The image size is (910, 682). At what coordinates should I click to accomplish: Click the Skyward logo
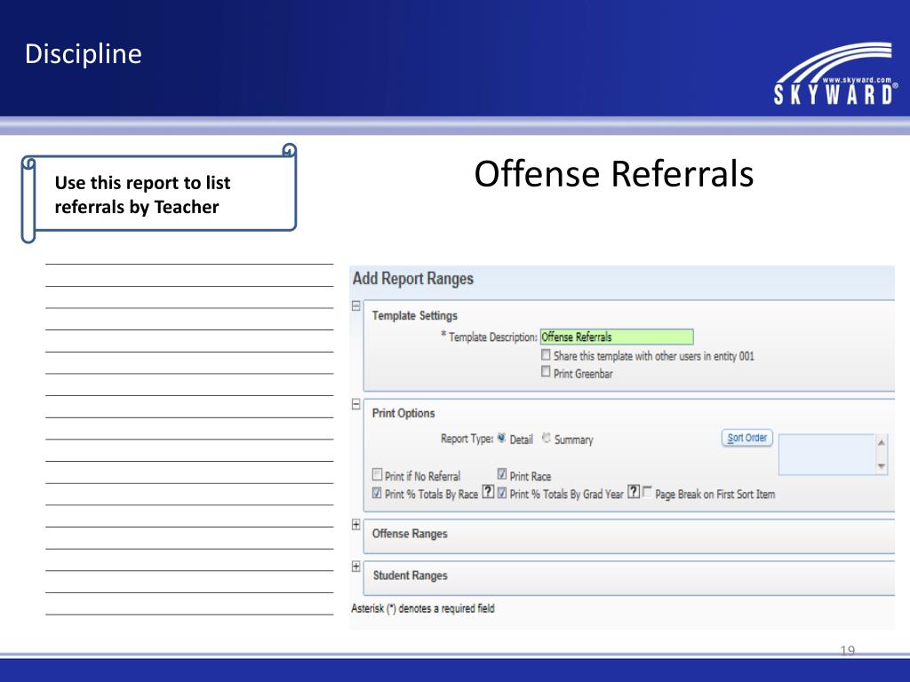coord(835,75)
